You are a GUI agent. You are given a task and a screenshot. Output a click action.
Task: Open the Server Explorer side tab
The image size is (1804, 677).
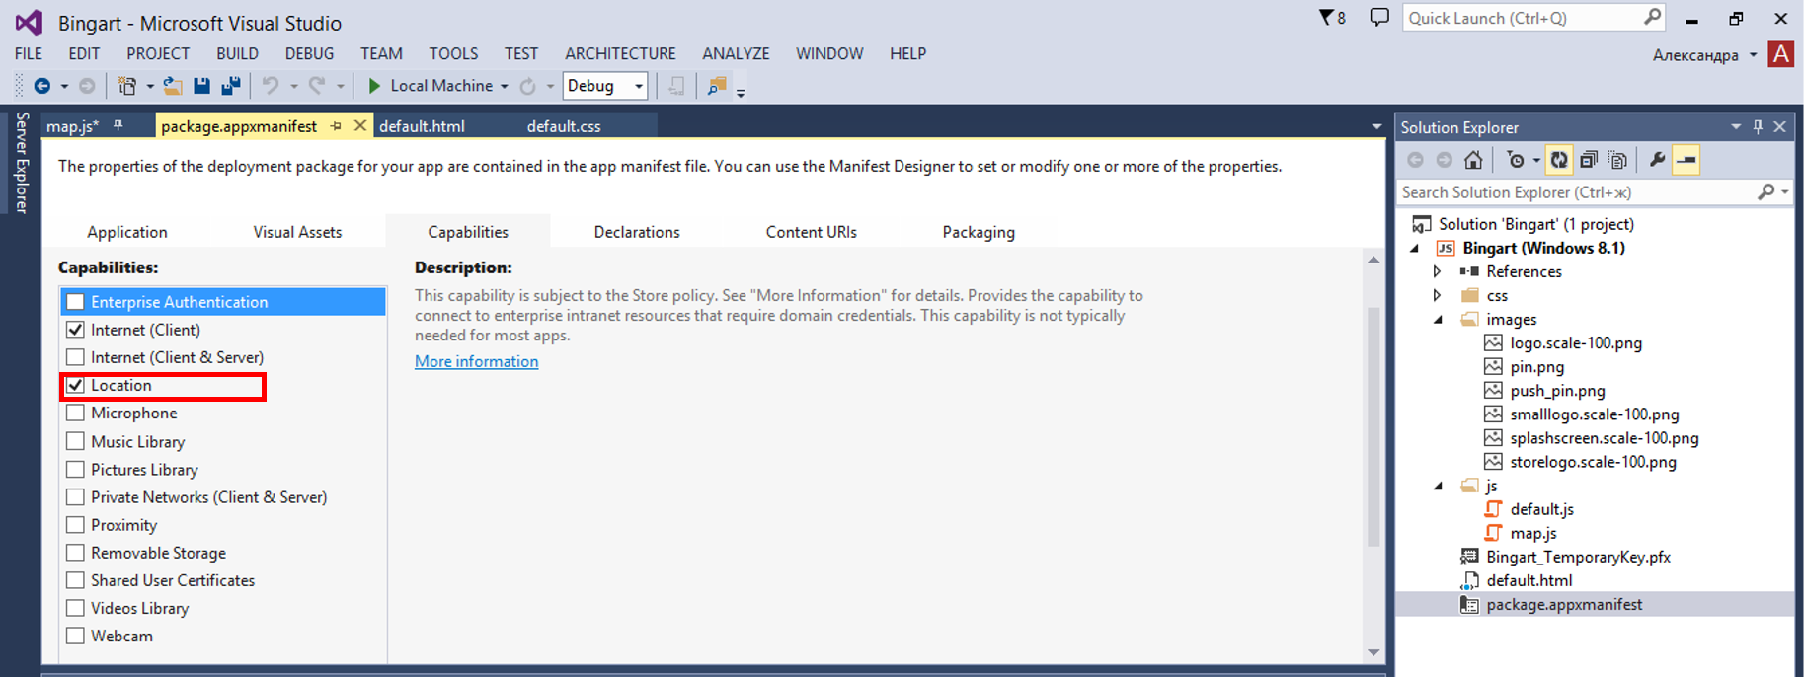pos(21,163)
